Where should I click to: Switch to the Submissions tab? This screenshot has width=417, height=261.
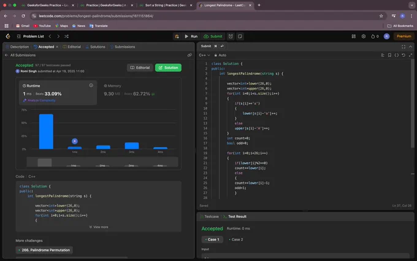(x=123, y=47)
